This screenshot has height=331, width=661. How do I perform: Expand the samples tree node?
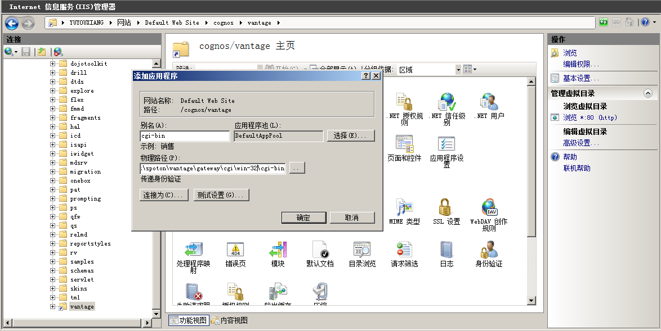pos(53,262)
